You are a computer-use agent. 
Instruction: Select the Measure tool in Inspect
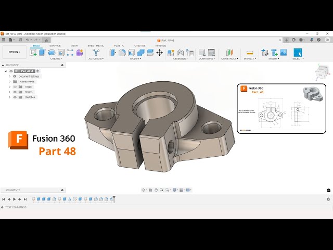(250, 53)
